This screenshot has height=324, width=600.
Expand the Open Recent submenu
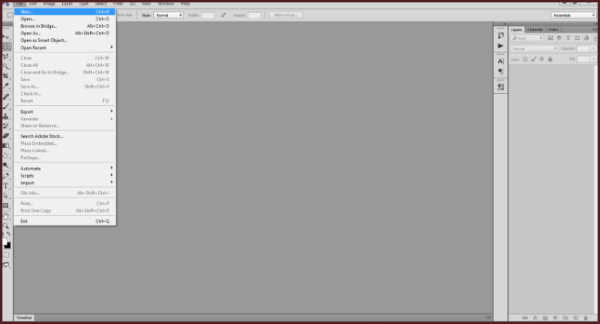pyautogui.click(x=65, y=47)
